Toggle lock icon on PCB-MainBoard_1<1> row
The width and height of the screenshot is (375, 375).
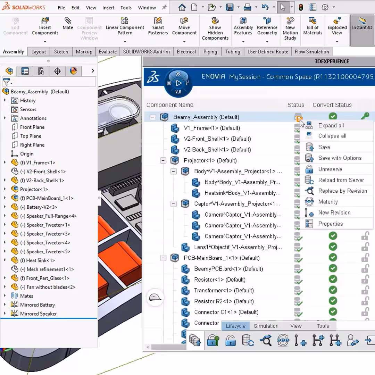click(x=365, y=258)
